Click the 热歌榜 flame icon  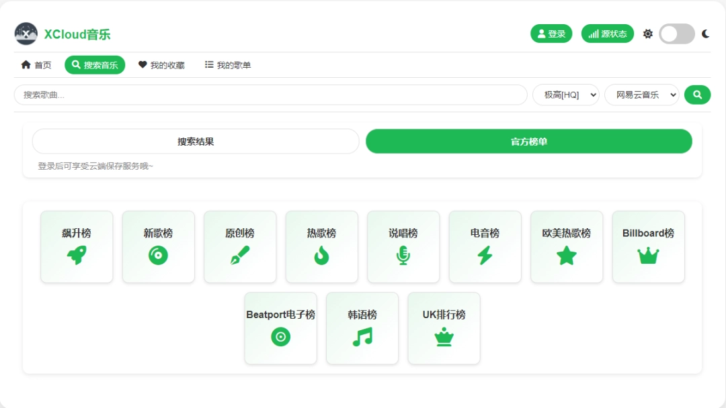coord(321,257)
